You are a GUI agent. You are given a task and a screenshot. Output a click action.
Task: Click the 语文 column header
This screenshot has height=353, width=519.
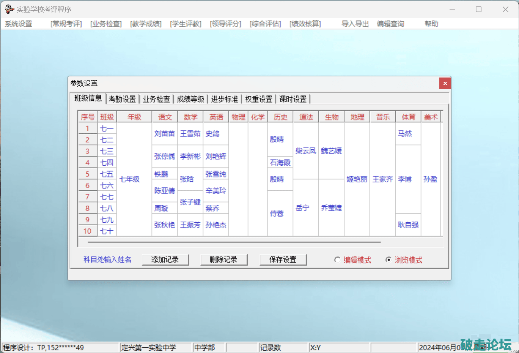[165, 117]
